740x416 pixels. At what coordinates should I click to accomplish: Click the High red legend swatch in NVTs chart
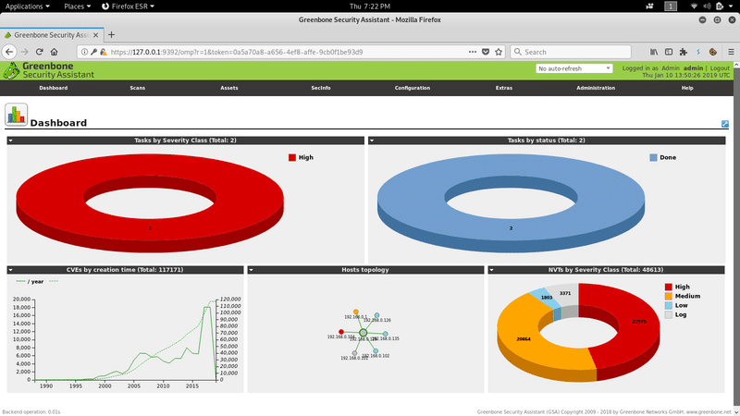(669, 288)
